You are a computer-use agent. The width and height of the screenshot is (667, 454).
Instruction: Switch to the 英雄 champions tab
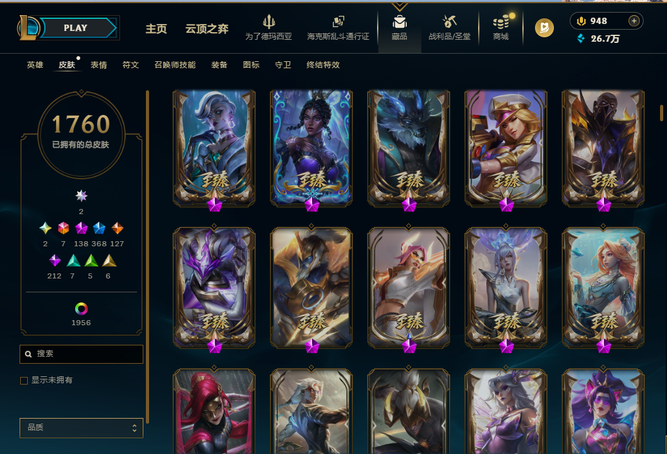click(x=35, y=64)
